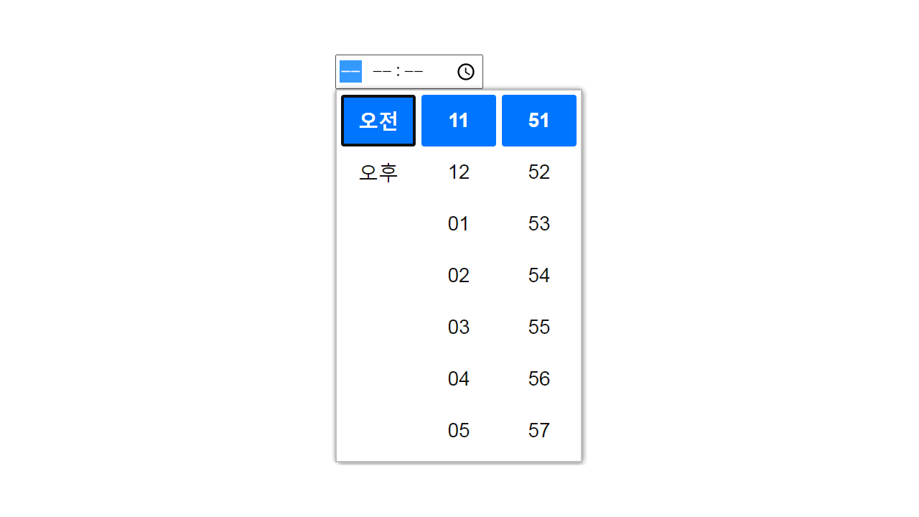Select hour 05
Viewport: 919px width, 517px height.
pos(459,430)
